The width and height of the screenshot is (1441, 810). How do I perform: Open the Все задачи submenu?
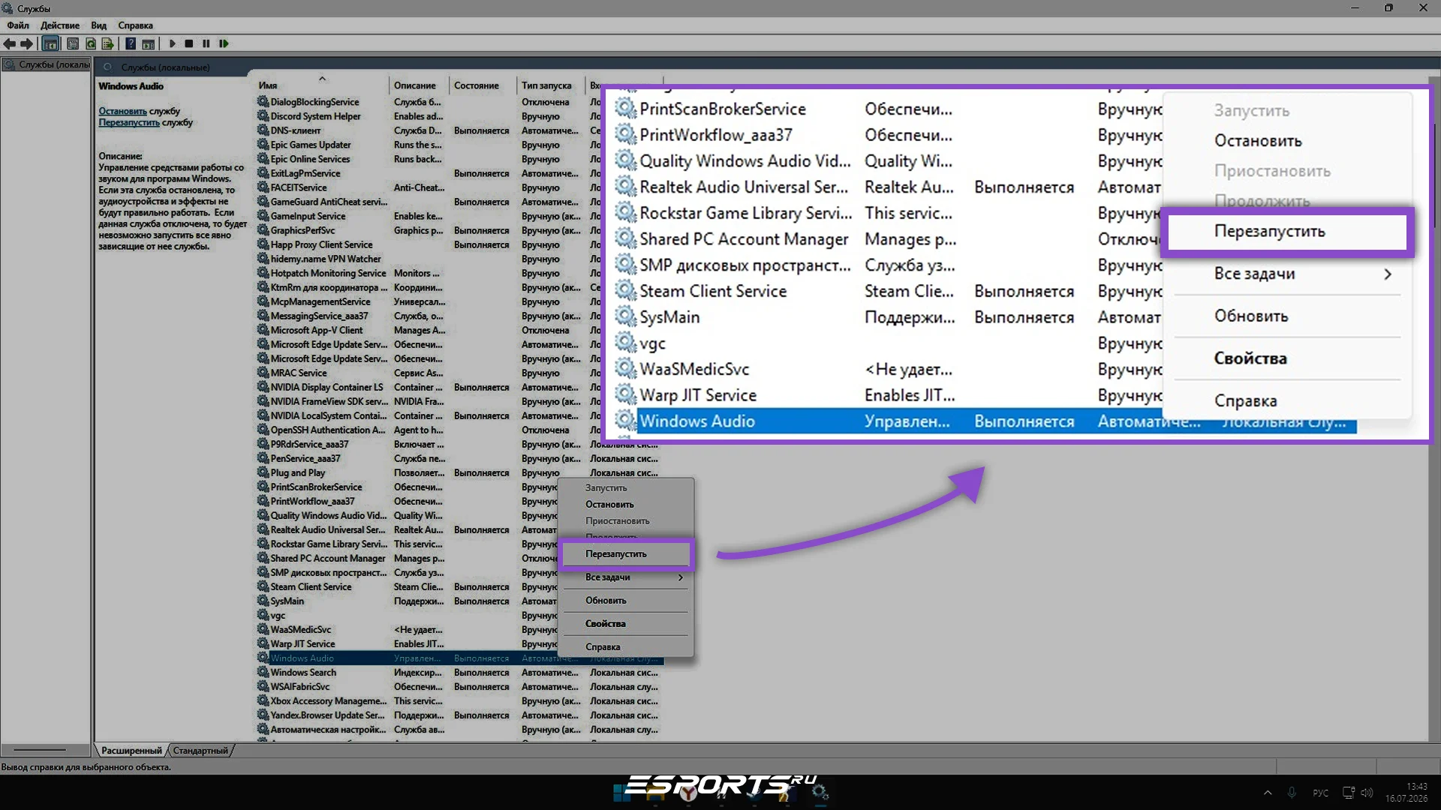[626, 577]
